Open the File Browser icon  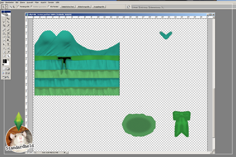[x=128, y=7]
